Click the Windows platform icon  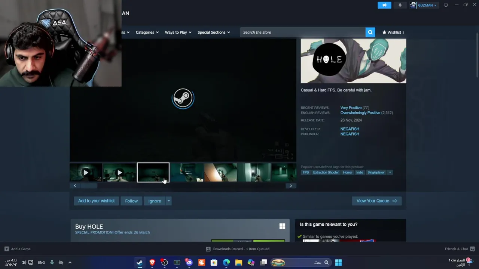[x=282, y=226]
